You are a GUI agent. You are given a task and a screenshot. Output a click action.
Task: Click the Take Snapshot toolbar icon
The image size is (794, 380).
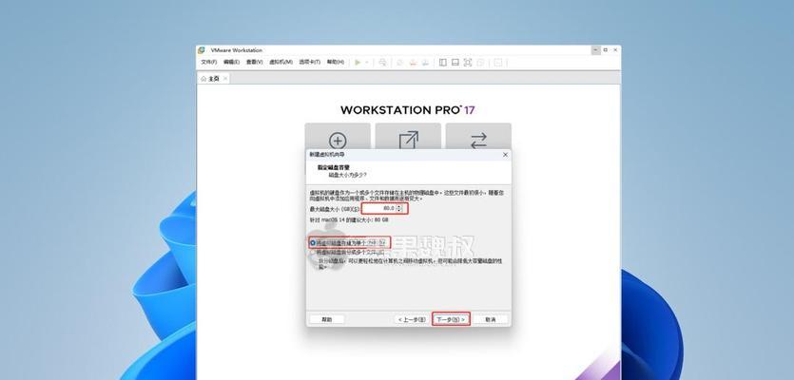(x=399, y=63)
